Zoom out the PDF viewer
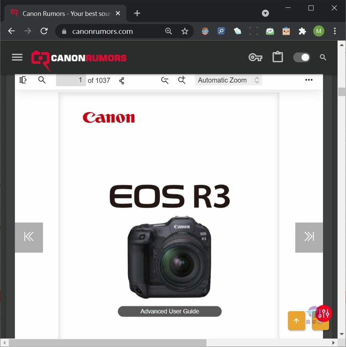 point(165,80)
